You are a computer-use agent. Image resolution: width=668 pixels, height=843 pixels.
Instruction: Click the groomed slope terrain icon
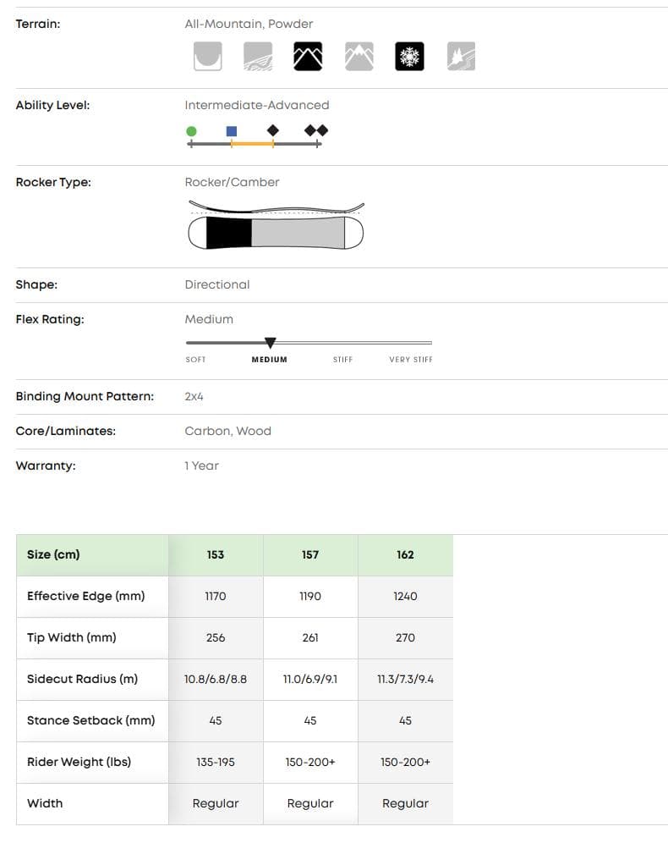(258, 56)
